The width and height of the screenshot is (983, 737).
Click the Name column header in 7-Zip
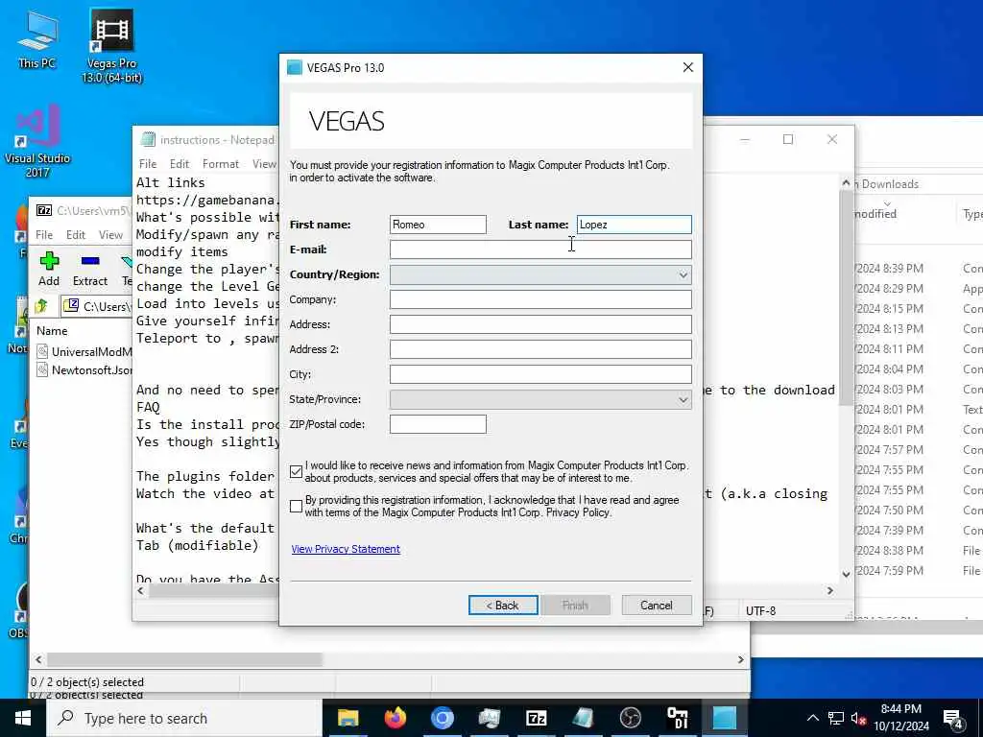pos(52,331)
